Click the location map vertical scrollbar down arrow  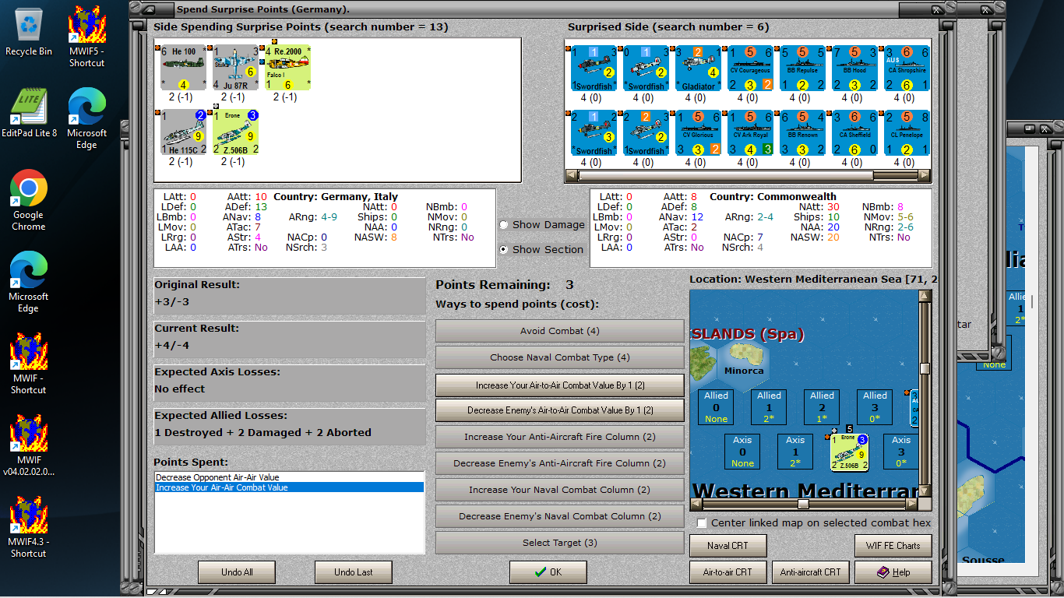click(925, 491)
